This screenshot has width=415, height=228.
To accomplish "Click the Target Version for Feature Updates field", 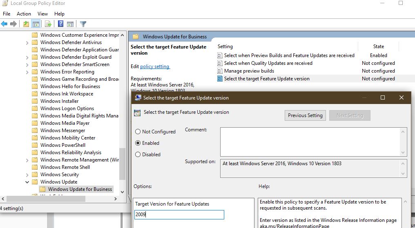I will pyautogui.click(x=179, y=215).
